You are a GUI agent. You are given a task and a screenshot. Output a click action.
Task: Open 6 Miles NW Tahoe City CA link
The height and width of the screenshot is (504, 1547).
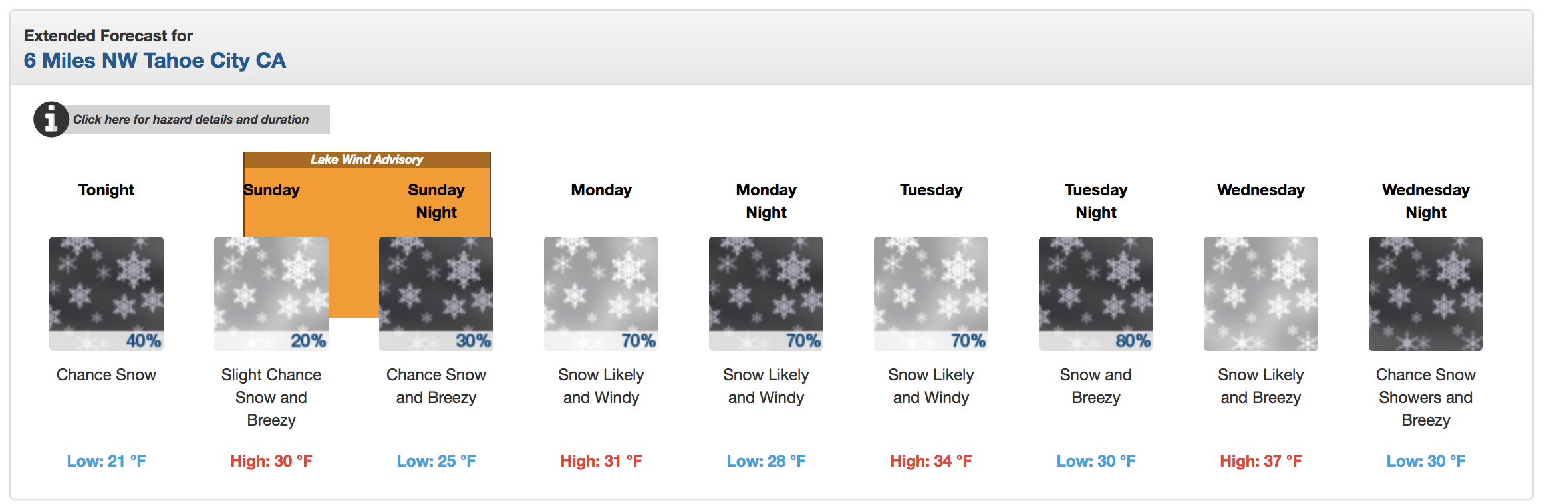[155, 61]
